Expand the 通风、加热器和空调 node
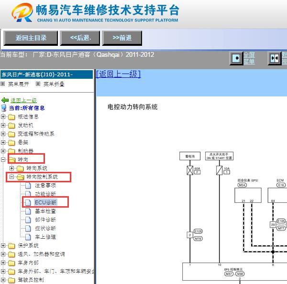This screenshot has height=284, width=287. (3, 254)
